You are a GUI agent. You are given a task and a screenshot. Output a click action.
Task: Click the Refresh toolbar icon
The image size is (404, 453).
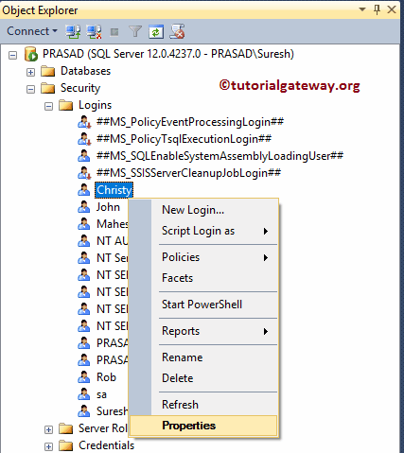pyautogui.click(x=156, y=31)
